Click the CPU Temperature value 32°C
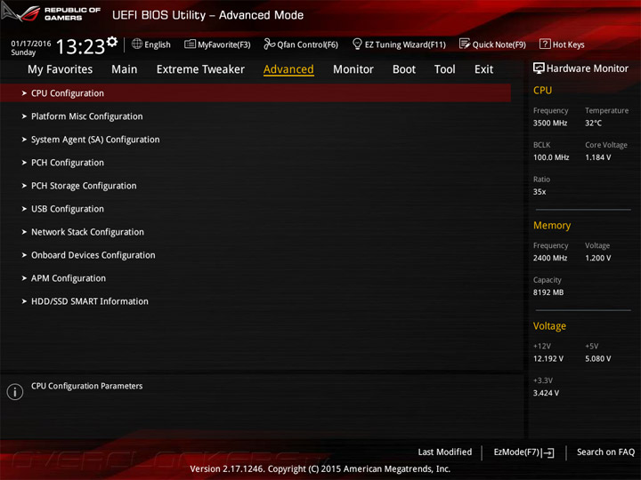641x480 pixels. [x=593, y=123]
